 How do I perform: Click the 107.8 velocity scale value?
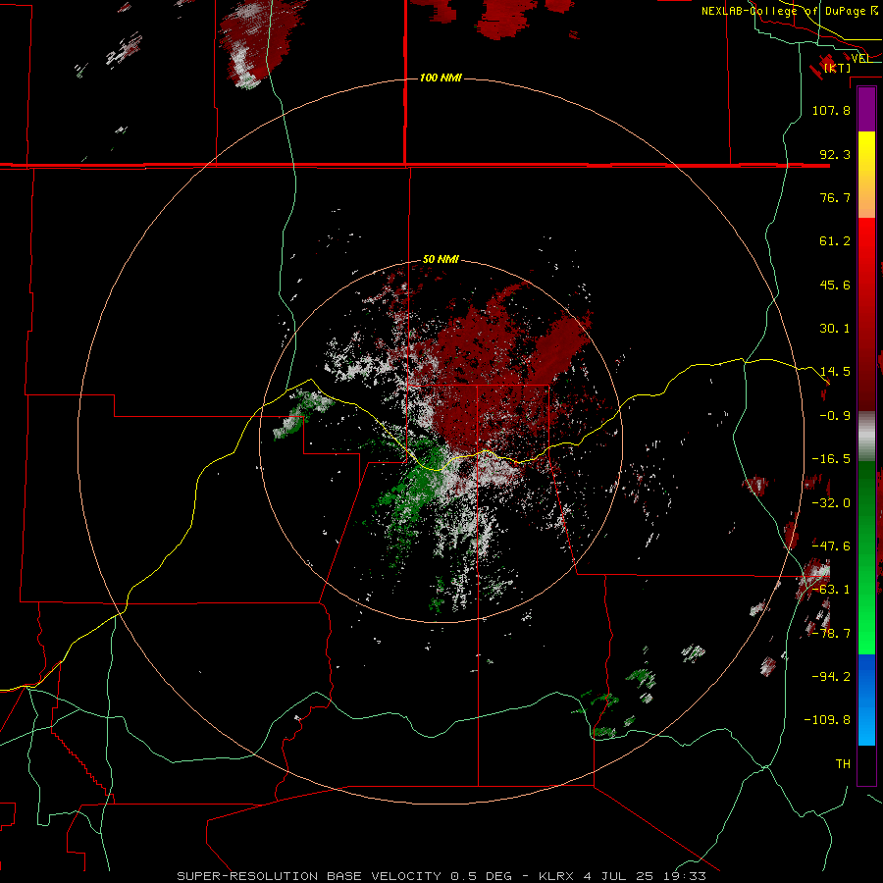pyautogui.click(x=831, y=110)
